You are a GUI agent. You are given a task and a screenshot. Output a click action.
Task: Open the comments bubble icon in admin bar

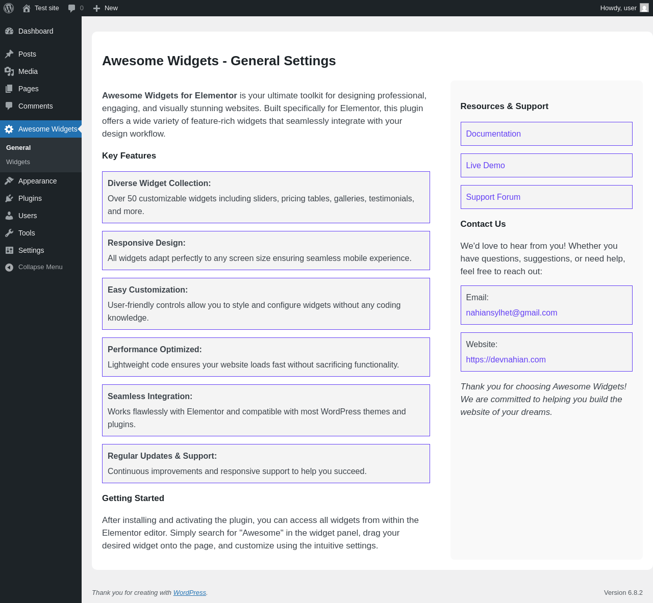(x=72, y=8)
